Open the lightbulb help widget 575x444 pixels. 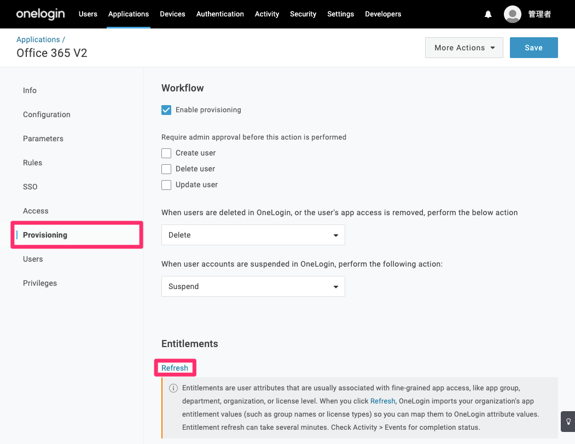[568, 421]
